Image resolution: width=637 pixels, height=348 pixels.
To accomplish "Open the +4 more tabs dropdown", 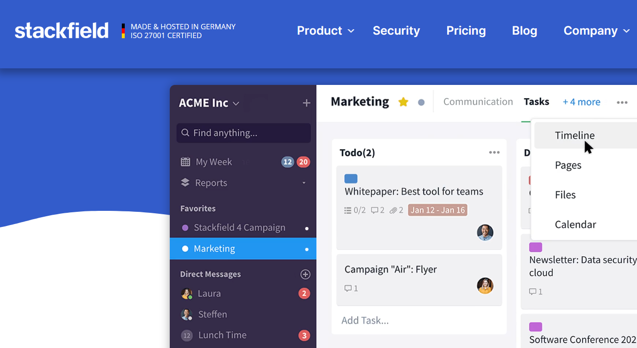I will coord(582,102).
